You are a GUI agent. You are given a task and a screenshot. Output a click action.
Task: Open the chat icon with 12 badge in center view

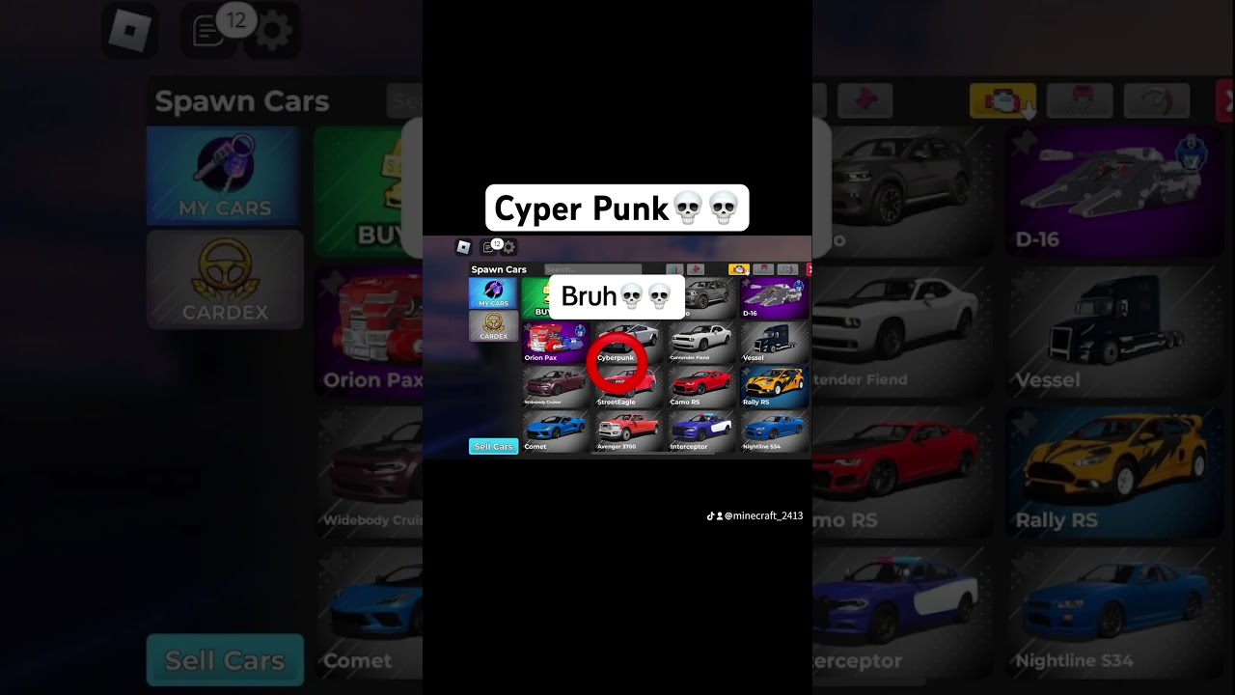489,247
